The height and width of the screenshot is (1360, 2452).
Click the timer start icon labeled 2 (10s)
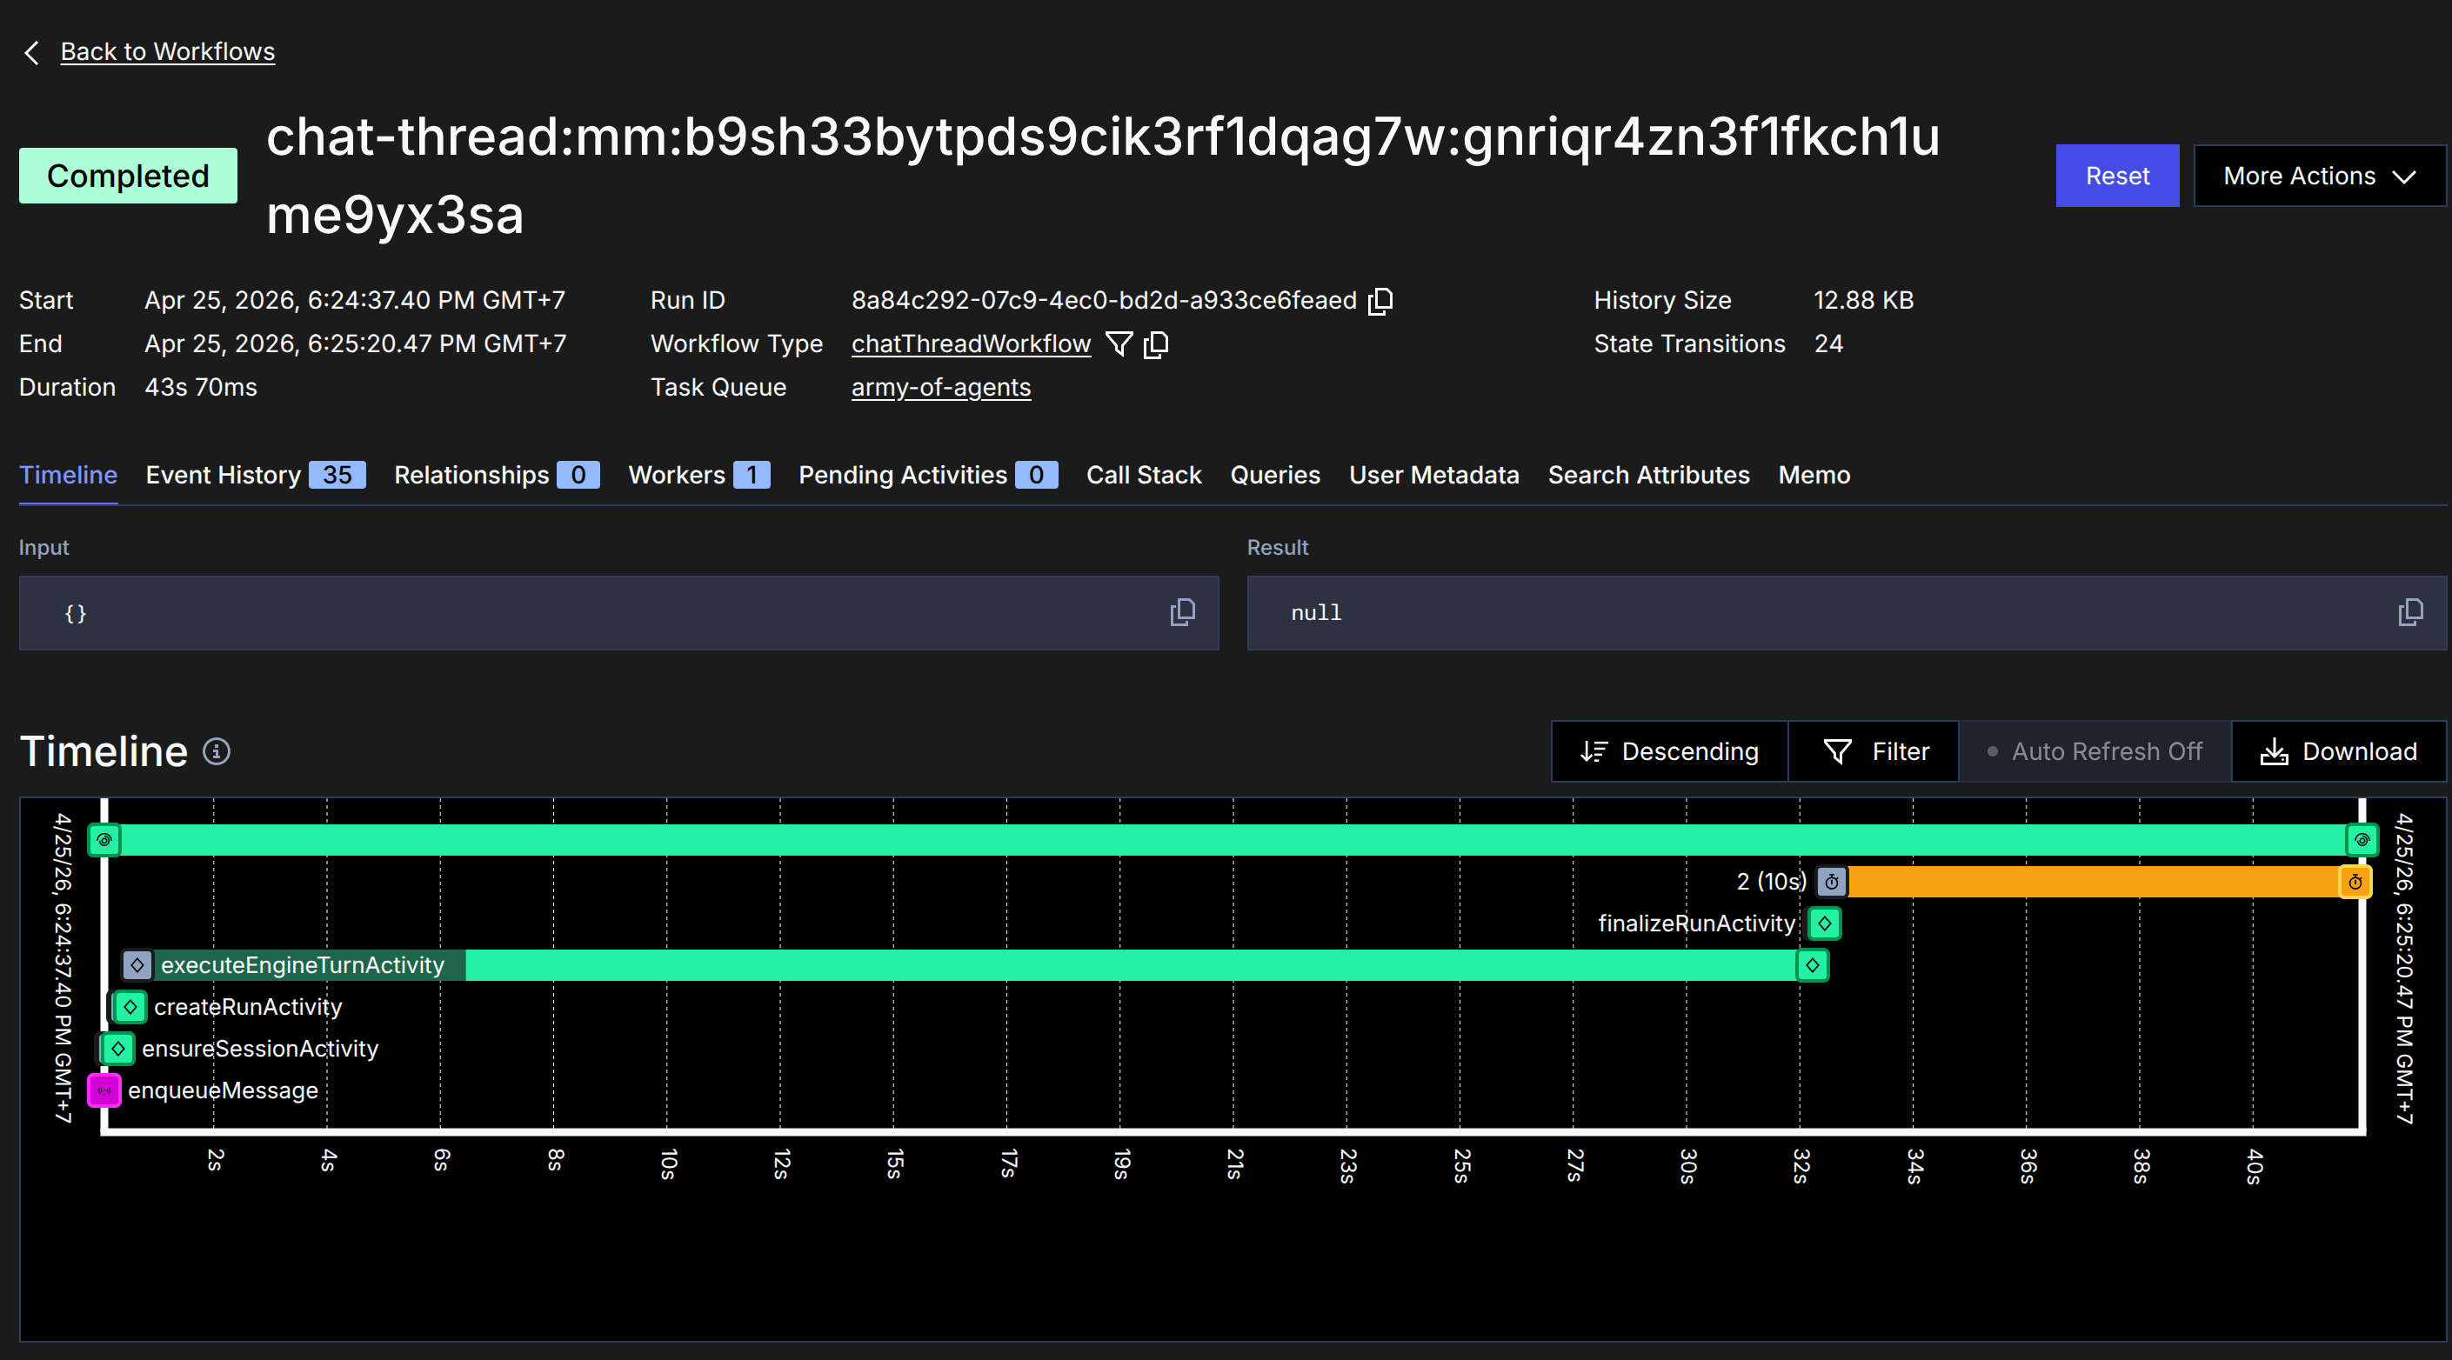point(1831,881)
